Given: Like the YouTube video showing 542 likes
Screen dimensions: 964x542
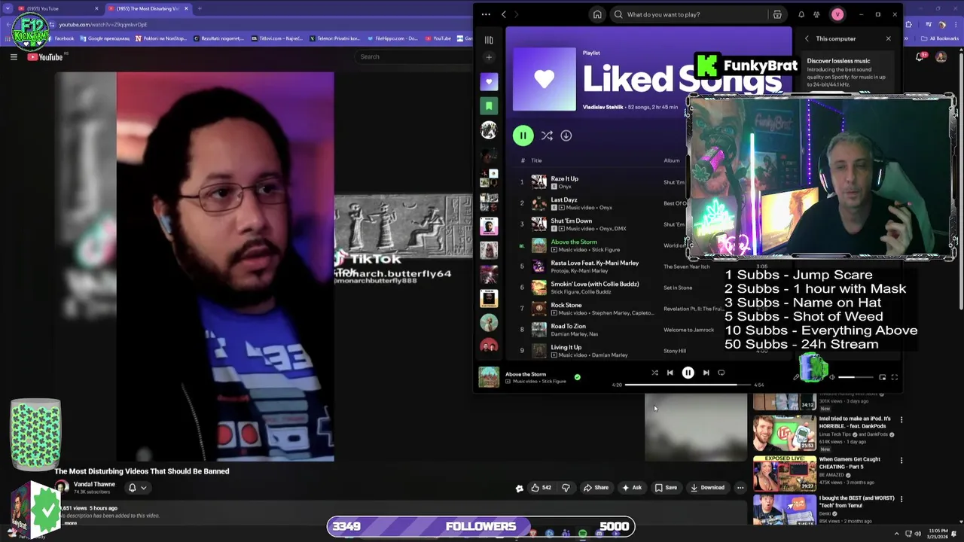Looking at the screenshot, I should (541, 488).
